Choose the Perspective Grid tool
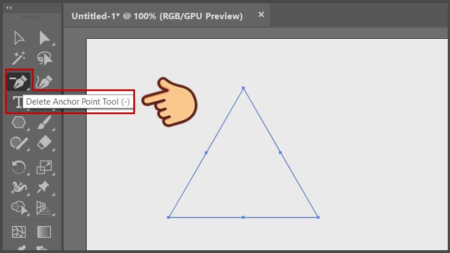 (x=44, y=207)
